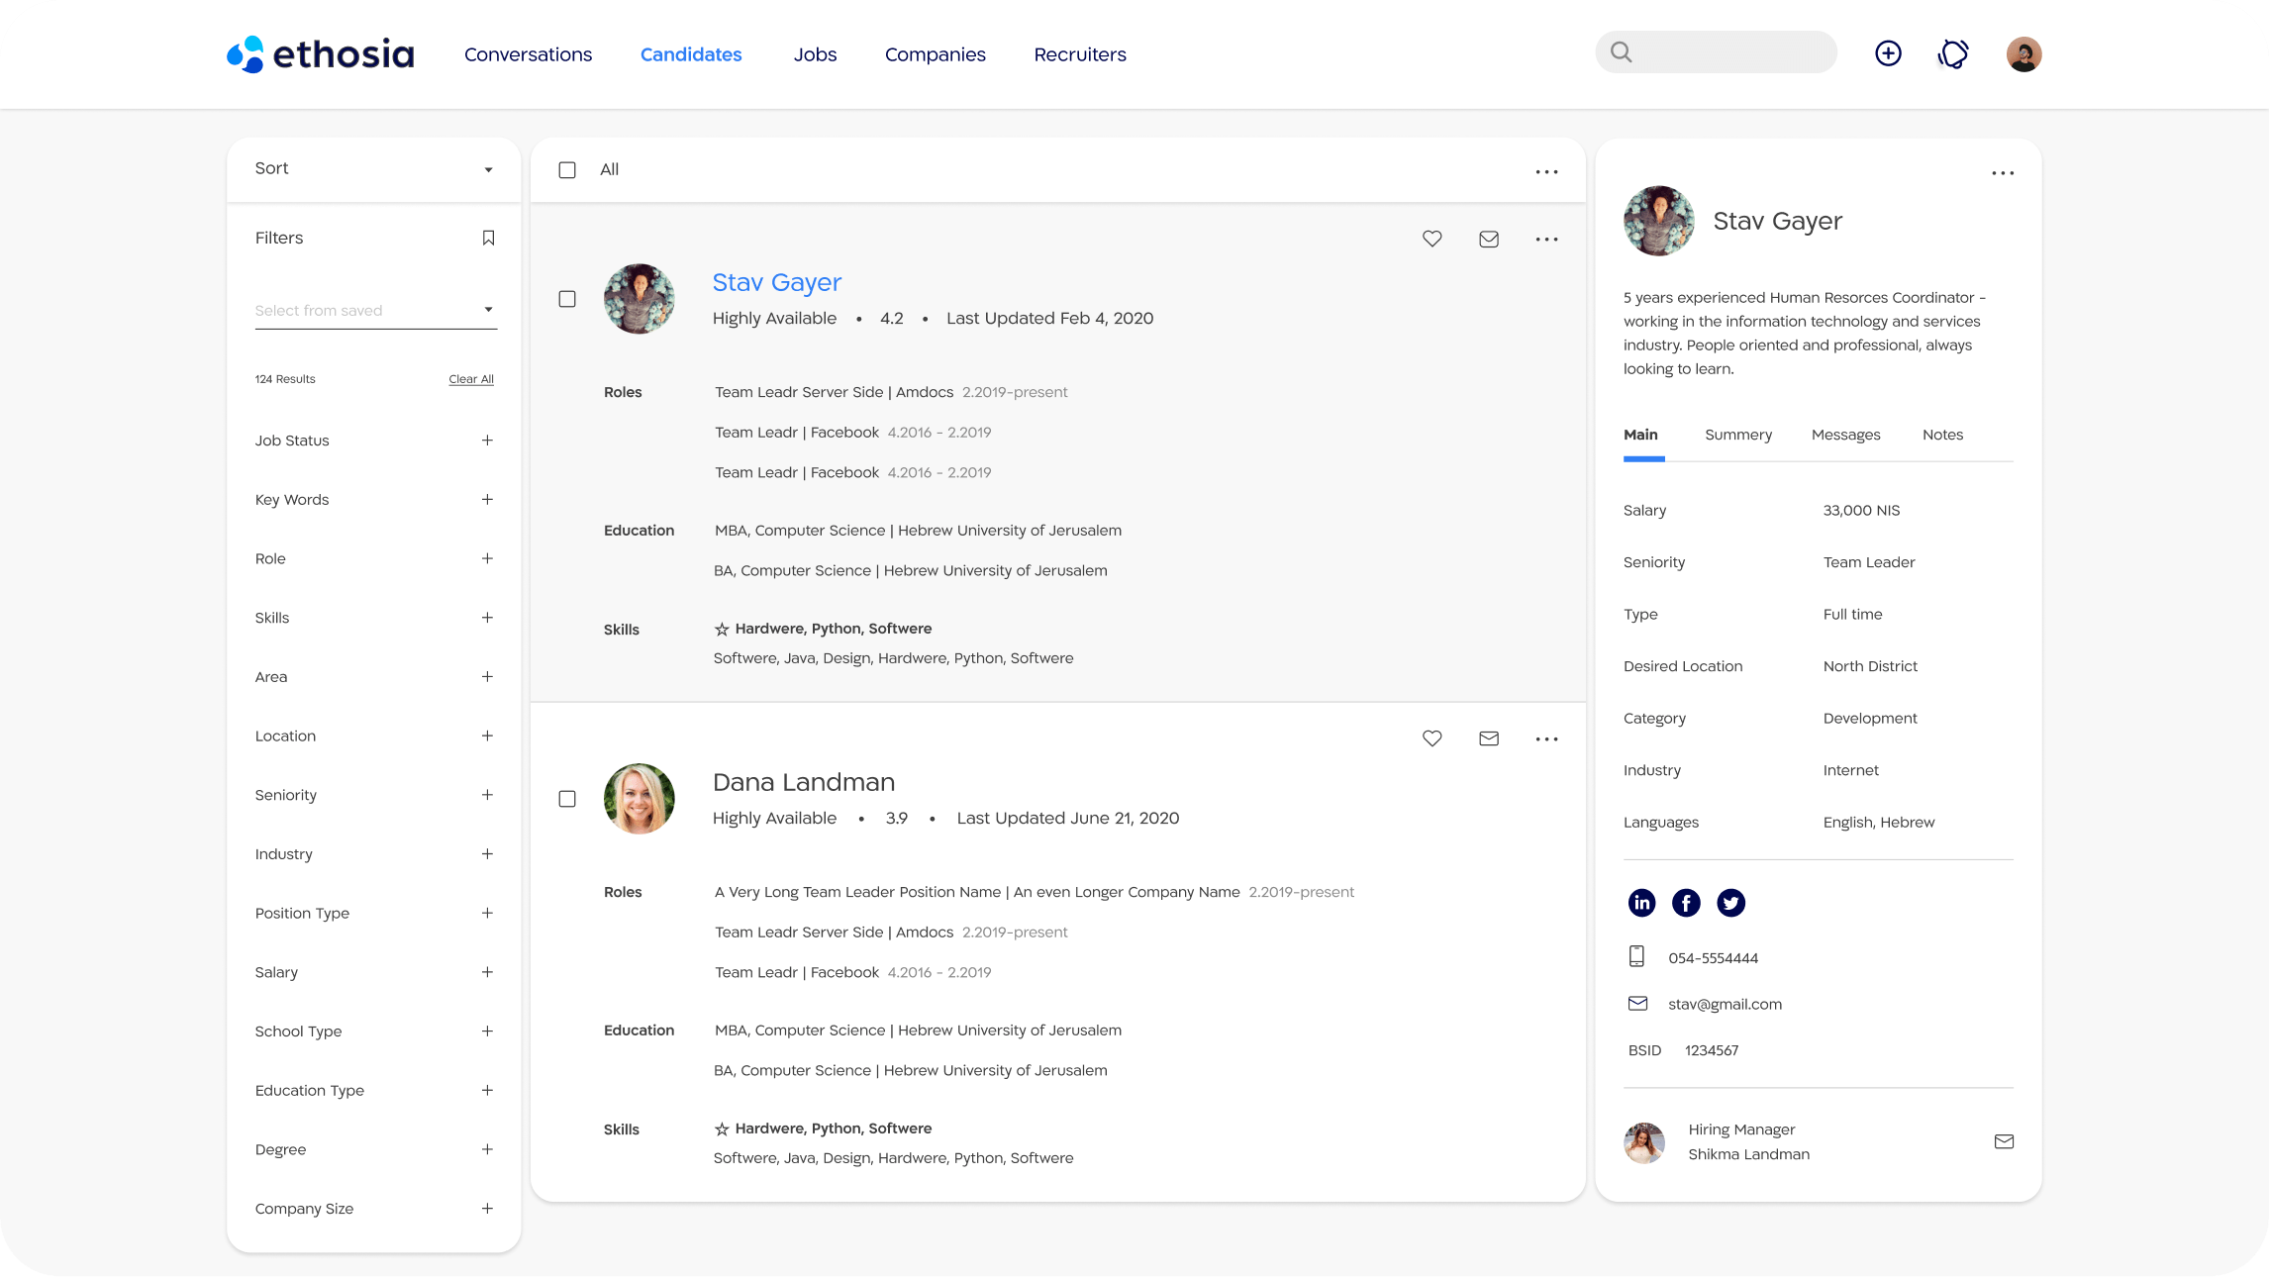Click the profile avatar in the header
This screenshot has height=1277, width=2269.
[x=2023, y=52]
